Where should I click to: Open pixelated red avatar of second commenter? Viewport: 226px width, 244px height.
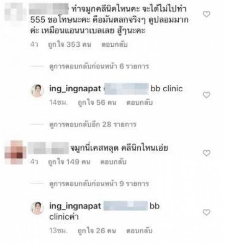coord(15,152)
